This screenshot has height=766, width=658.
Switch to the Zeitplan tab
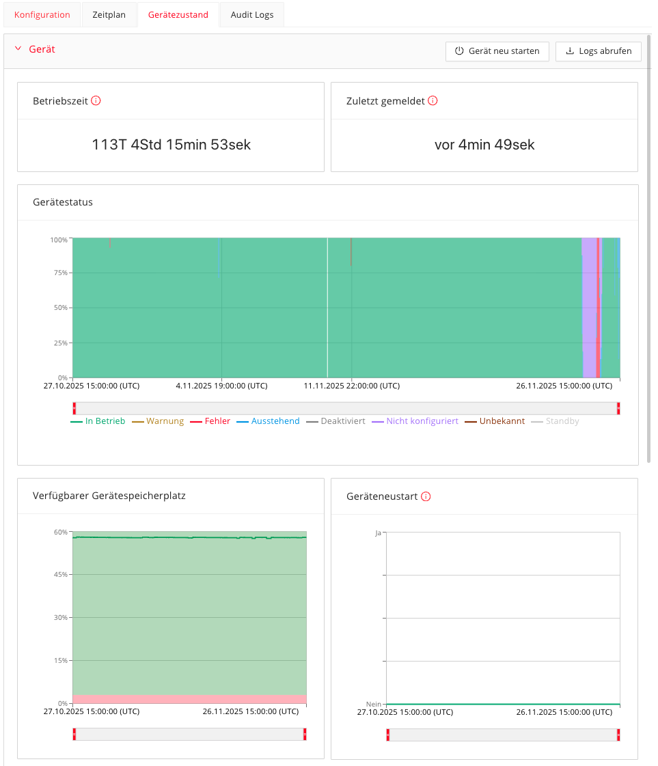tap(109, 14)
